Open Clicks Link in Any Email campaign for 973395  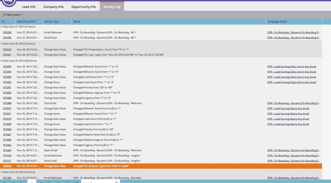(292, 67)
